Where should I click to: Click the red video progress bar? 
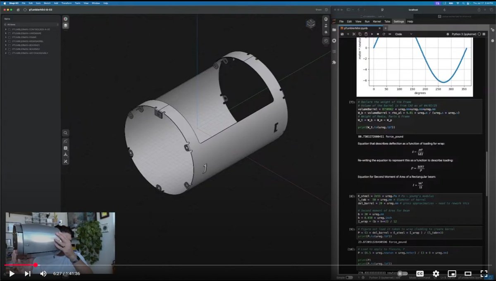coord(20,265)
